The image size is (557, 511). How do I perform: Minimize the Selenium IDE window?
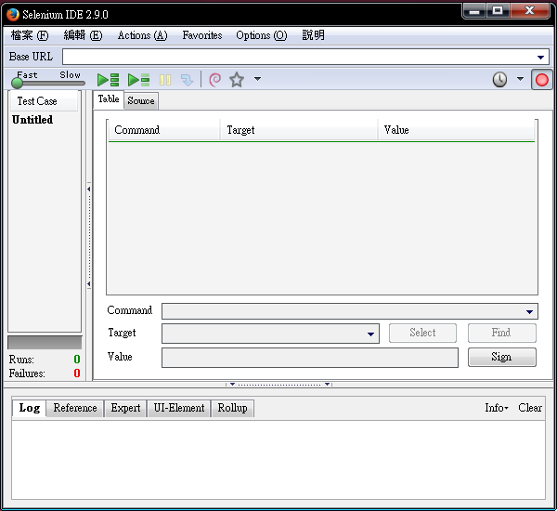474,11
